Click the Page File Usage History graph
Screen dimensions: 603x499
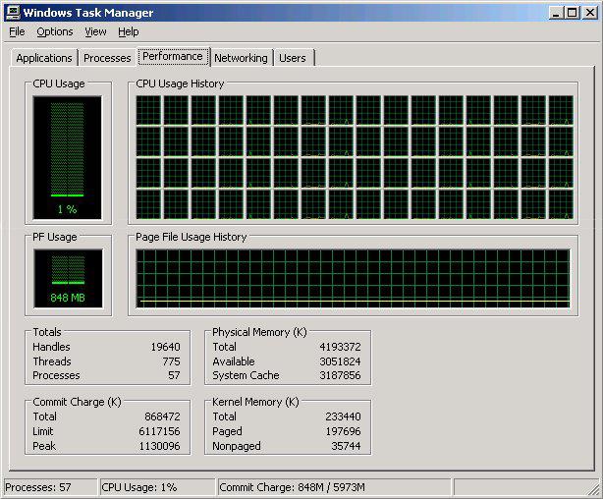point(353,277)
